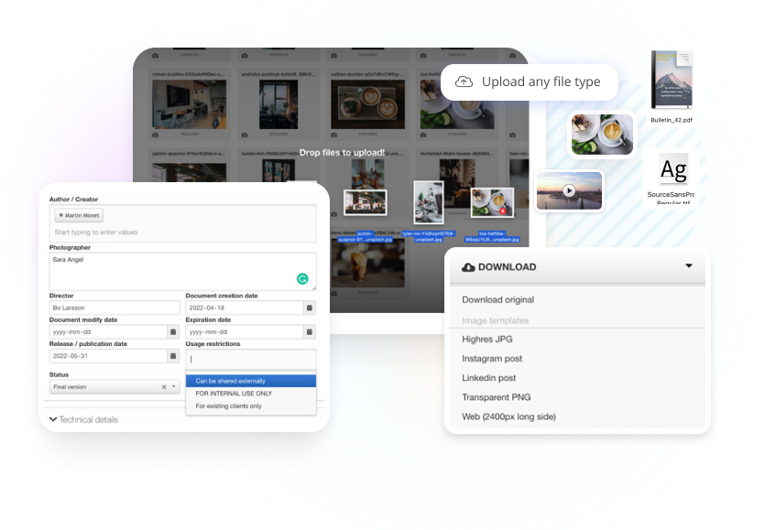Open the Status dropdown arrow
Image resolution: width=765 pixels, height=530 pixels.
(174, 386)
